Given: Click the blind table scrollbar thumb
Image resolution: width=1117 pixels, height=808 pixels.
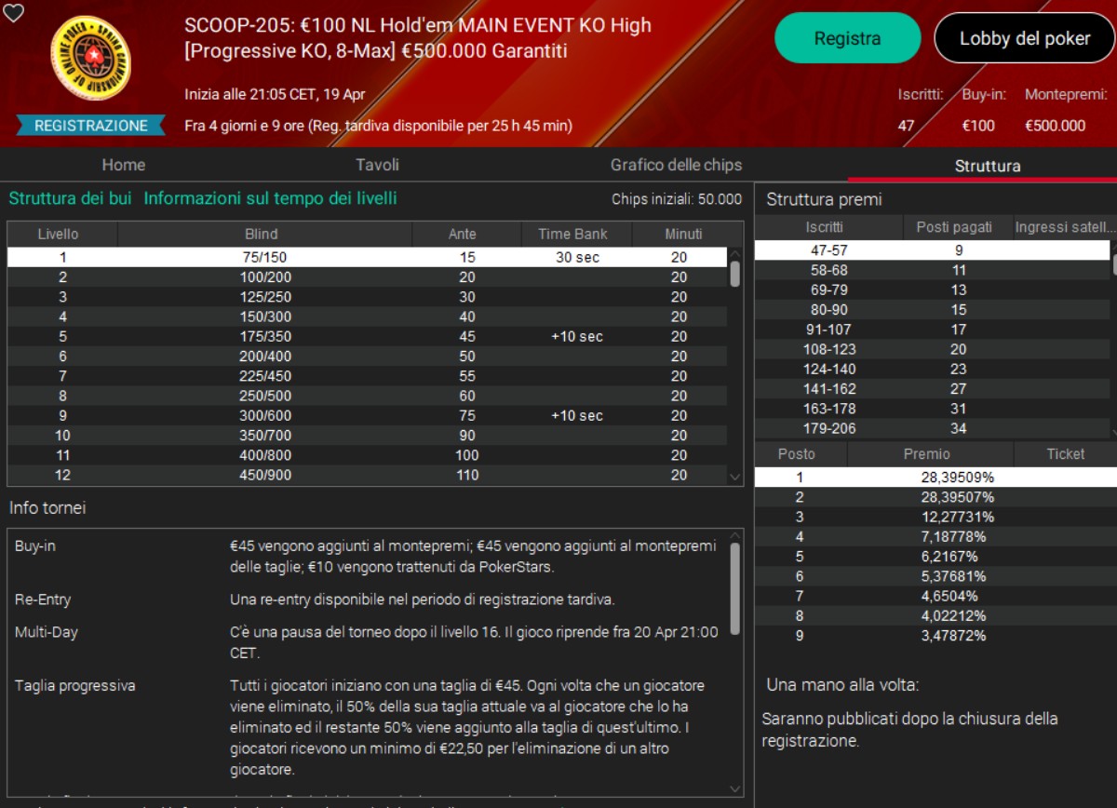Looking at the screenshot, I should coord(735,274).
